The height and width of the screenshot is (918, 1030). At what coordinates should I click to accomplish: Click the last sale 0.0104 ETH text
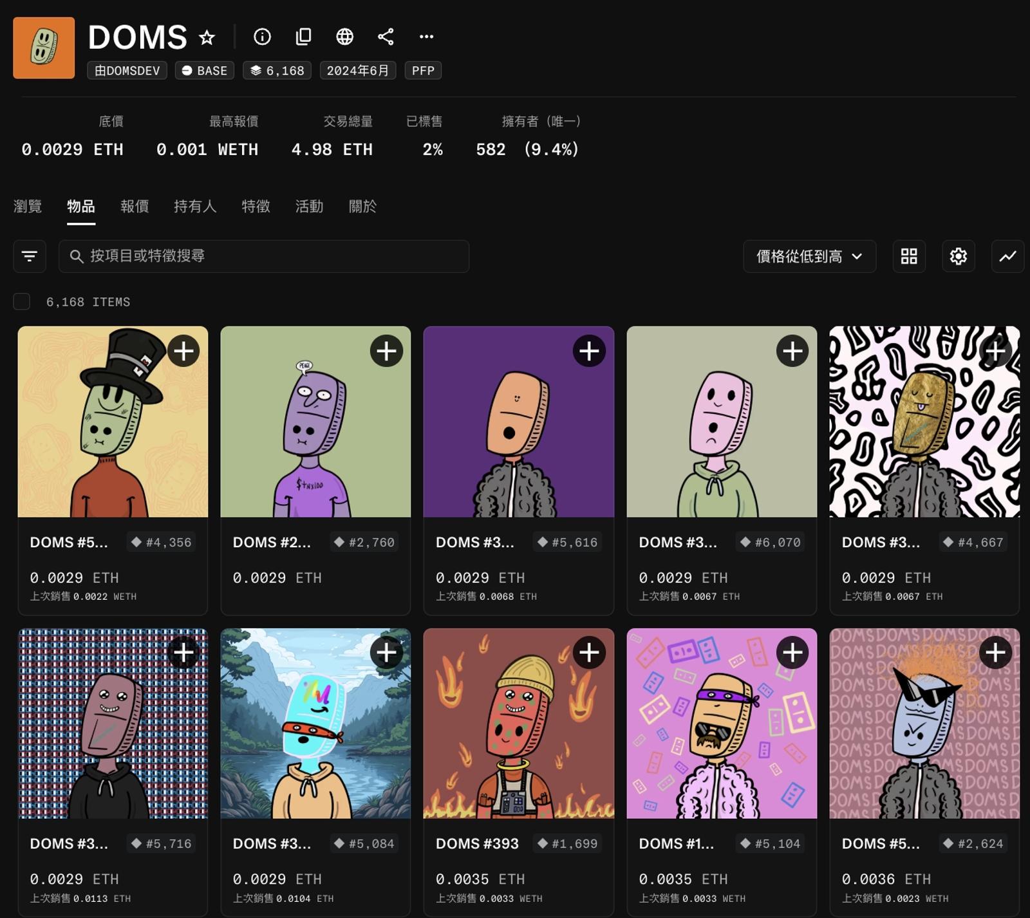click(x=283, y=898)
